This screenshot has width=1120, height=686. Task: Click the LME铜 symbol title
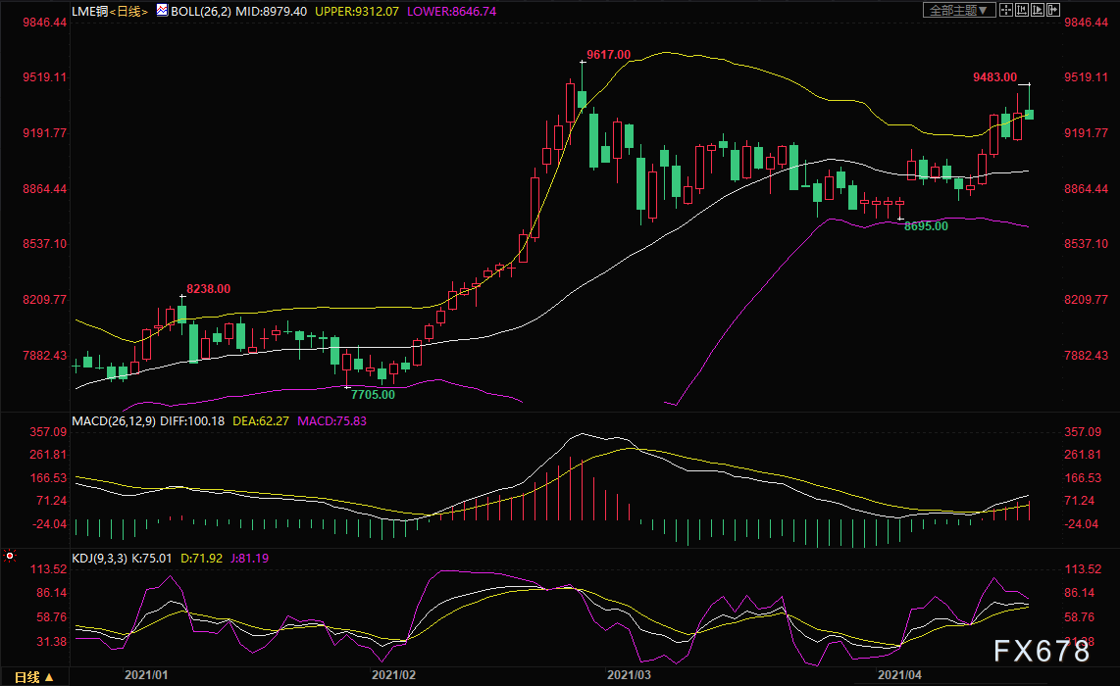(89, 11)
